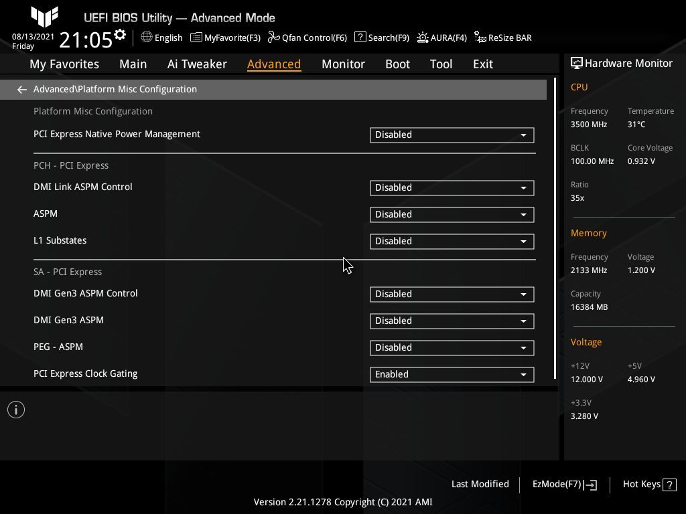The width and height of the screenshot is (686, 514).
Task: Click the Memory heading in Hardware Monitor
Action: (x=588, y=233)
